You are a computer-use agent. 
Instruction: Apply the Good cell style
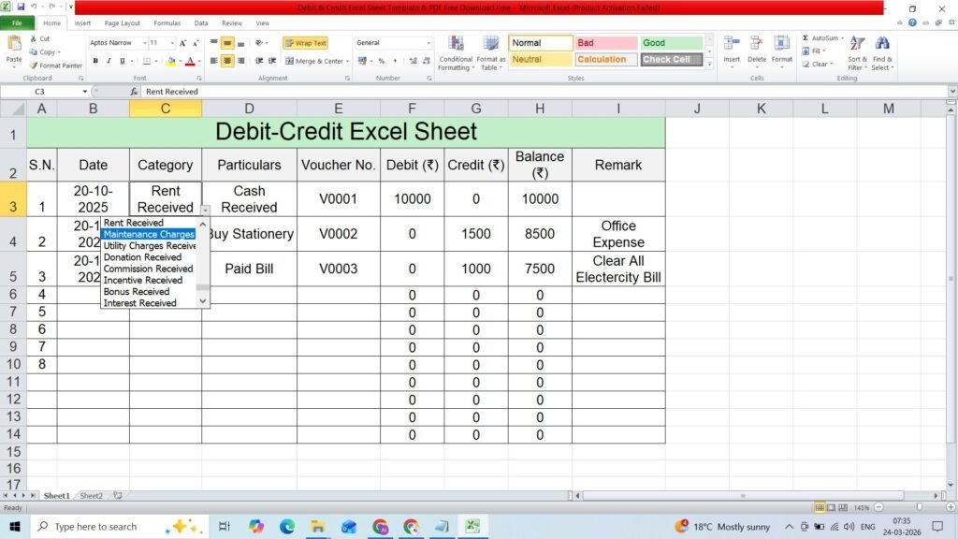(671, 43)
